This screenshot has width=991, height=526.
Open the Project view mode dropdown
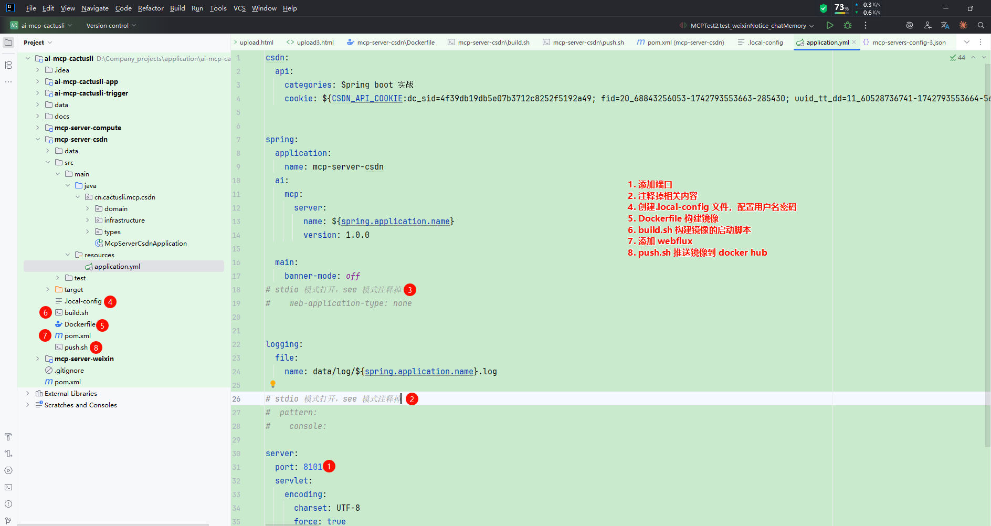point(38,43)
